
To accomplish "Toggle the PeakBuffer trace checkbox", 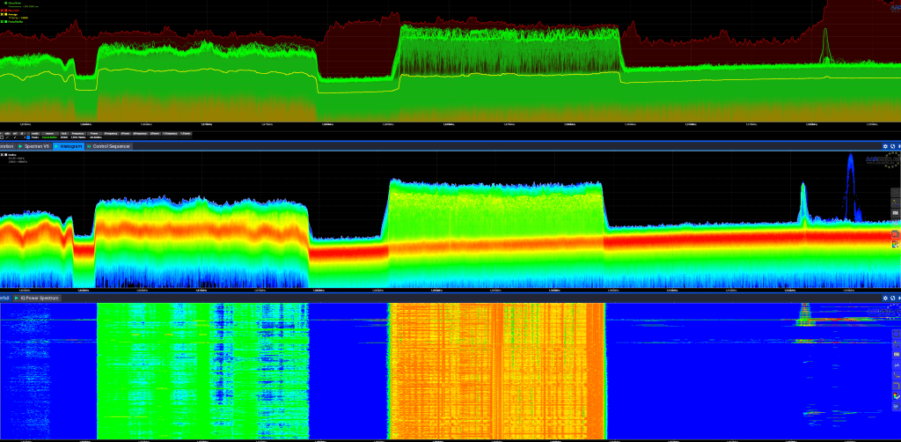I will [3, 20].
